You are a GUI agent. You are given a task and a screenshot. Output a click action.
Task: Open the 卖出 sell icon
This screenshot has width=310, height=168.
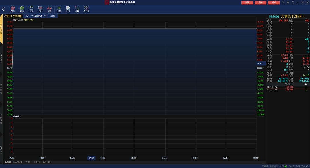22,9
